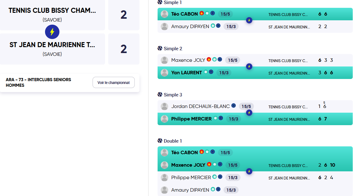The image size is (353, 196).
Task: Click the blue badge beside Jordan DECHAUX-BLANC
Action: click(234, 105)
